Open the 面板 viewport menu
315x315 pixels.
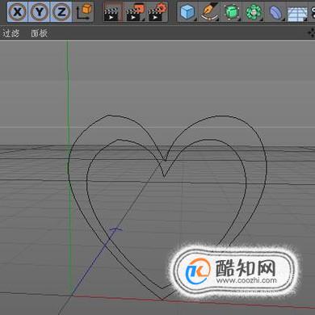click(40, 33)
